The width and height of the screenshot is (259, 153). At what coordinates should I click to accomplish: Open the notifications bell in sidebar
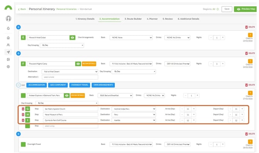pos(8,28)
